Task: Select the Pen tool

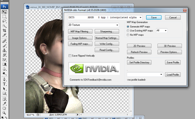Action: point(4,79)
